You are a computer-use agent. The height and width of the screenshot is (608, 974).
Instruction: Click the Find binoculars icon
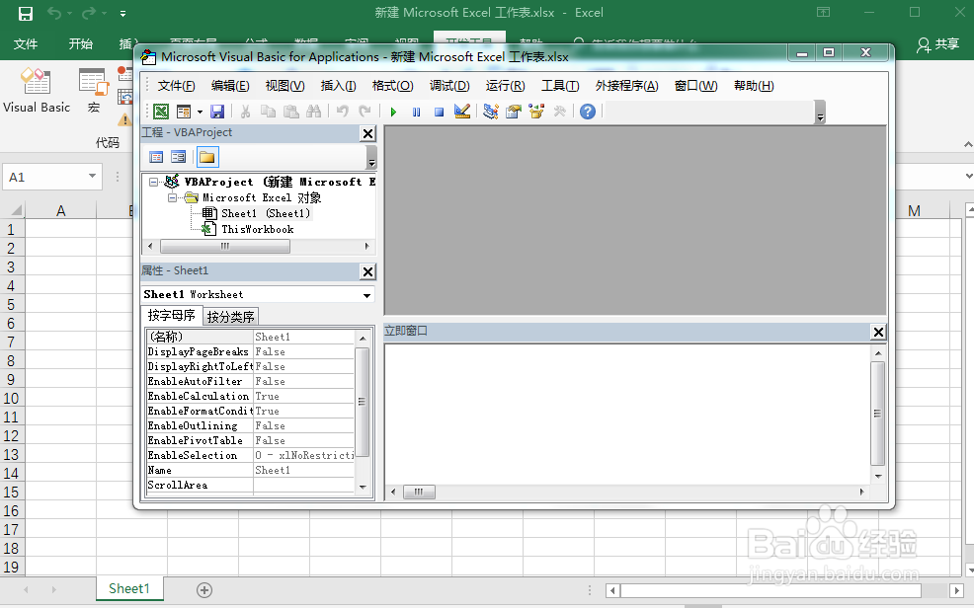[x=314, y=112]
